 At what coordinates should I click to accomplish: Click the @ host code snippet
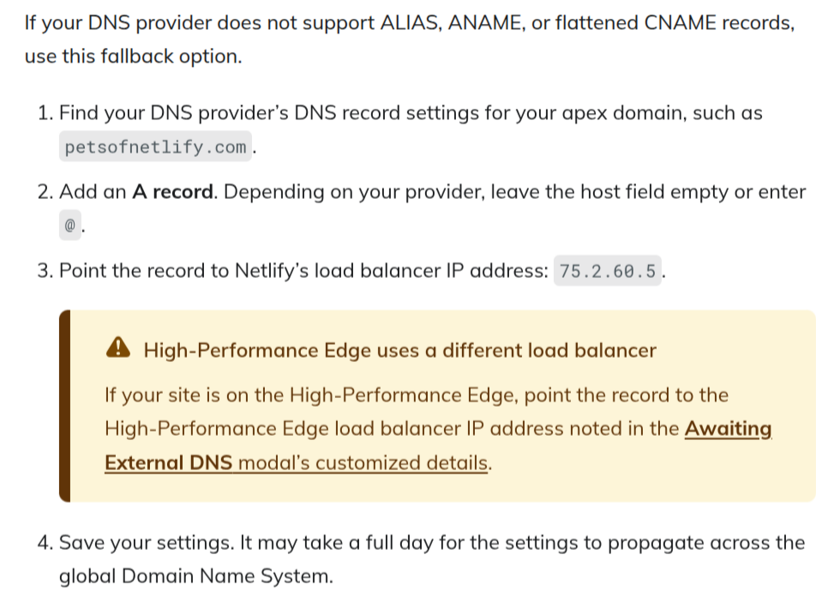tap(69, 225)
